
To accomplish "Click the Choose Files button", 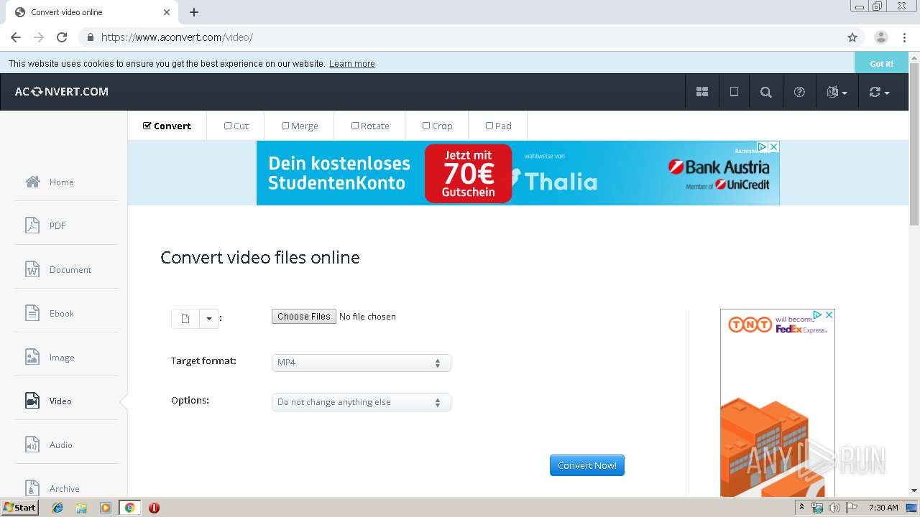I will (x=304, y=316).
